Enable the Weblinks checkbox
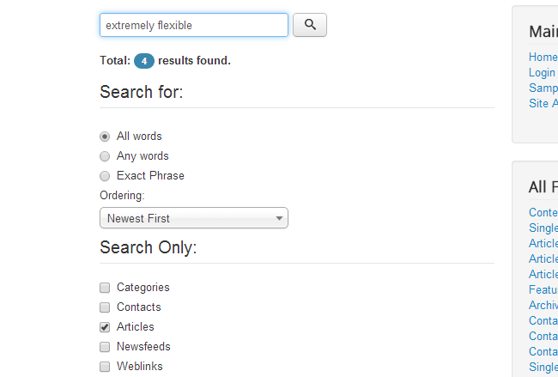The image size is (558, 377). 105,367
